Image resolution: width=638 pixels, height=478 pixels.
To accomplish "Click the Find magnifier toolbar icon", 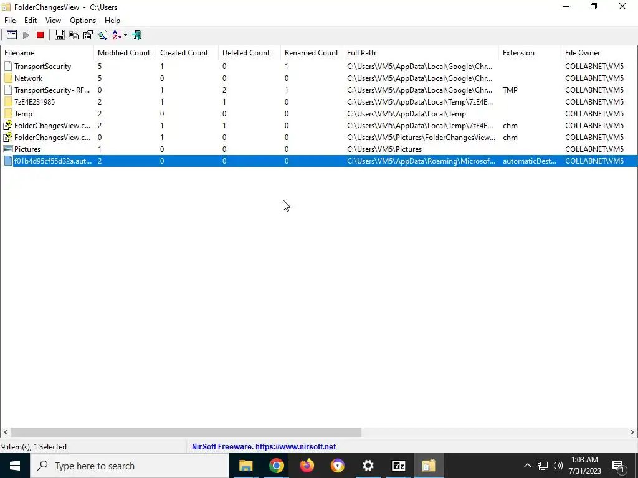I will coord(103,35).
